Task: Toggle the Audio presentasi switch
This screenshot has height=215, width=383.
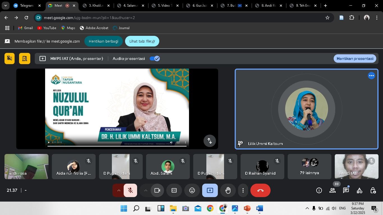Action: pos(154,59)
